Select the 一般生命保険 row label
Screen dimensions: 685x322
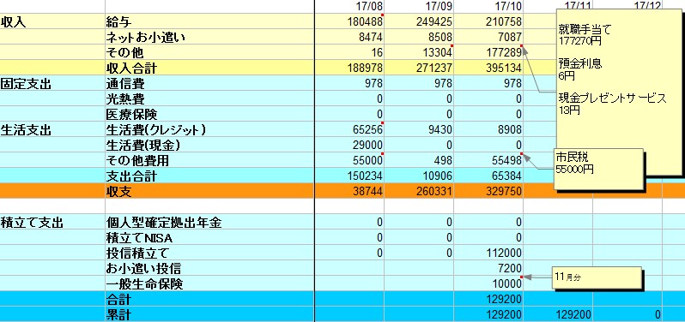click(209, 283)
